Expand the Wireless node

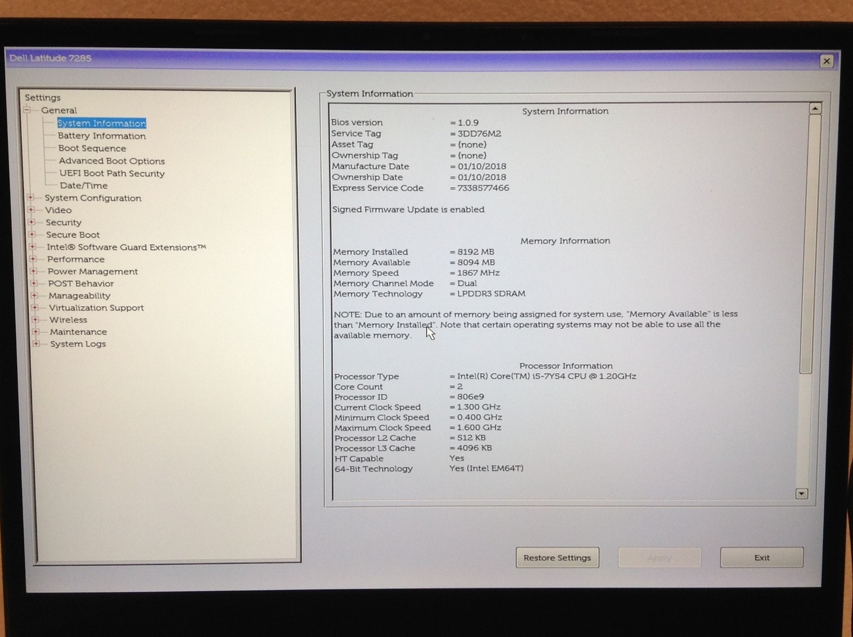coord(35,319)
